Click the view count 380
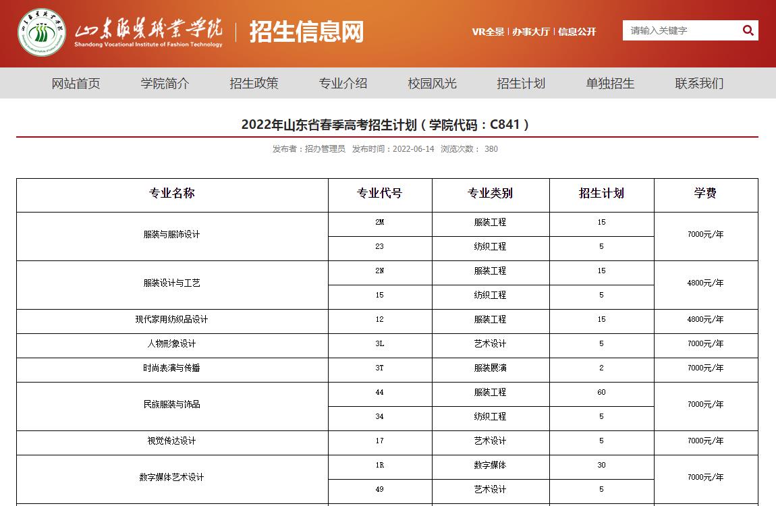This screenshot has height=506, width=776. click(x=491, y=149)
